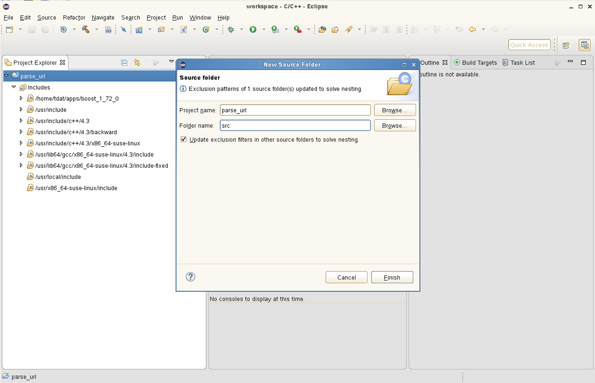The image size is (595, 383).
Task: Click New C Source File toolbar icon
Action: coord(184,29)
